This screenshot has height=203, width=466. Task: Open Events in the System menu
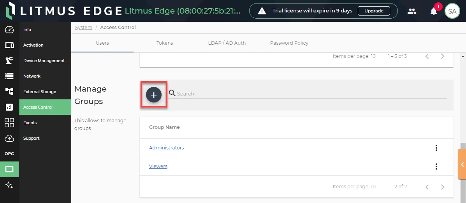click(45, 123)
